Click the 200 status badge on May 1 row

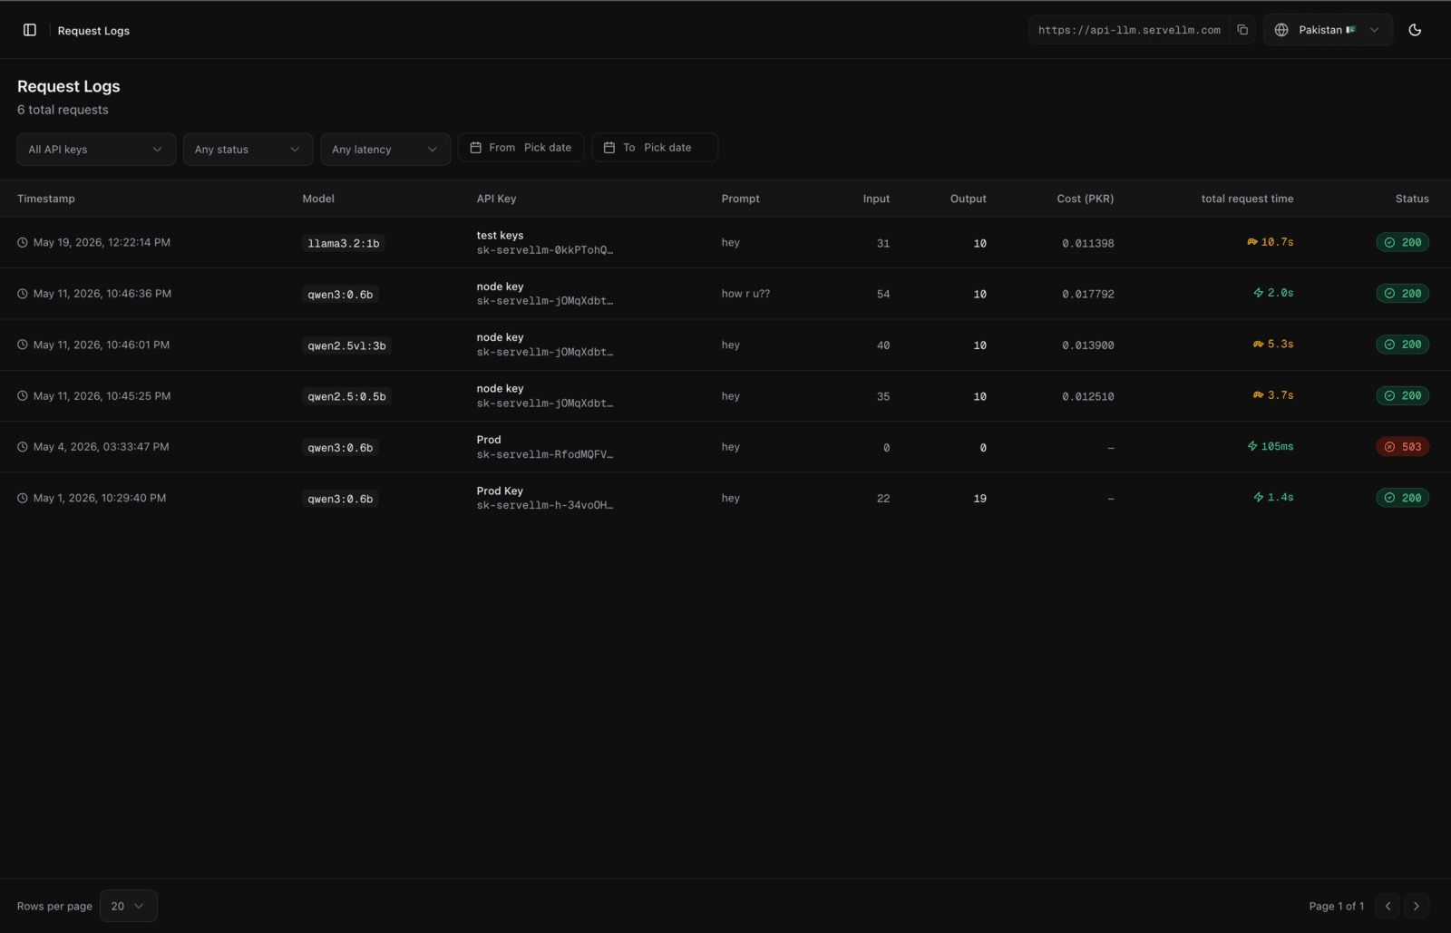click(1402, 498)
